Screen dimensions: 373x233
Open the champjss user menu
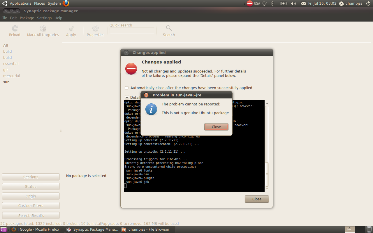pos(351,3)
